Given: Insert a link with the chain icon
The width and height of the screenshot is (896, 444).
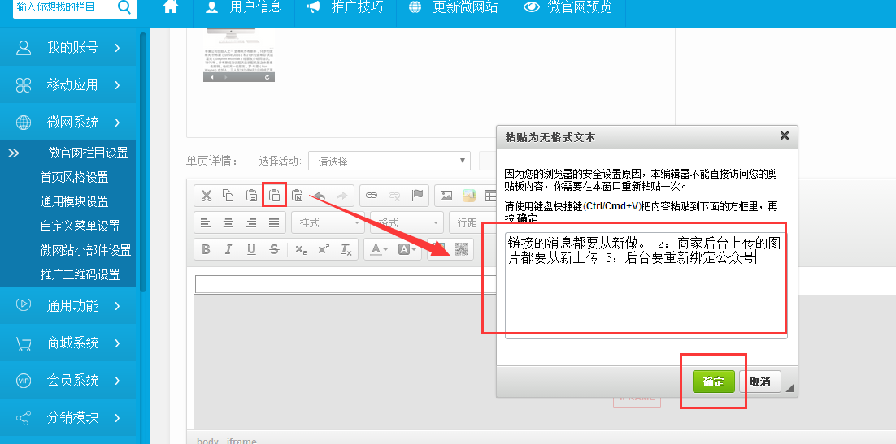Looking at the screenshot, I should (x=372, y=195).
